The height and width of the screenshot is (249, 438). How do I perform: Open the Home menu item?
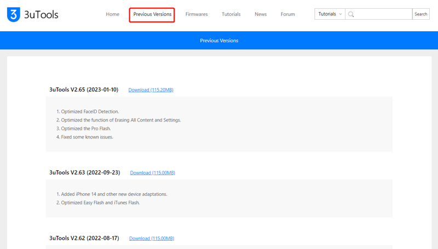(x=113, y=14)
